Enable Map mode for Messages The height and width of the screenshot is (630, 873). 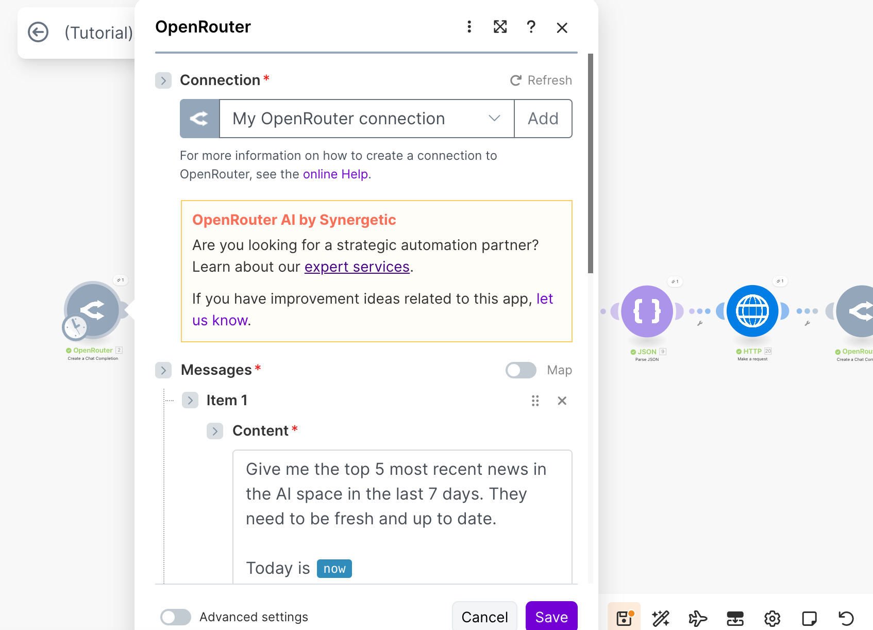click(521, 370)
